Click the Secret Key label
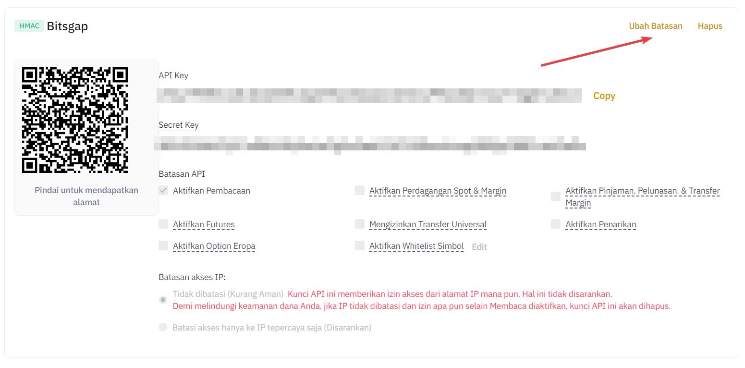Screen dimensions: 745x368 179,125
